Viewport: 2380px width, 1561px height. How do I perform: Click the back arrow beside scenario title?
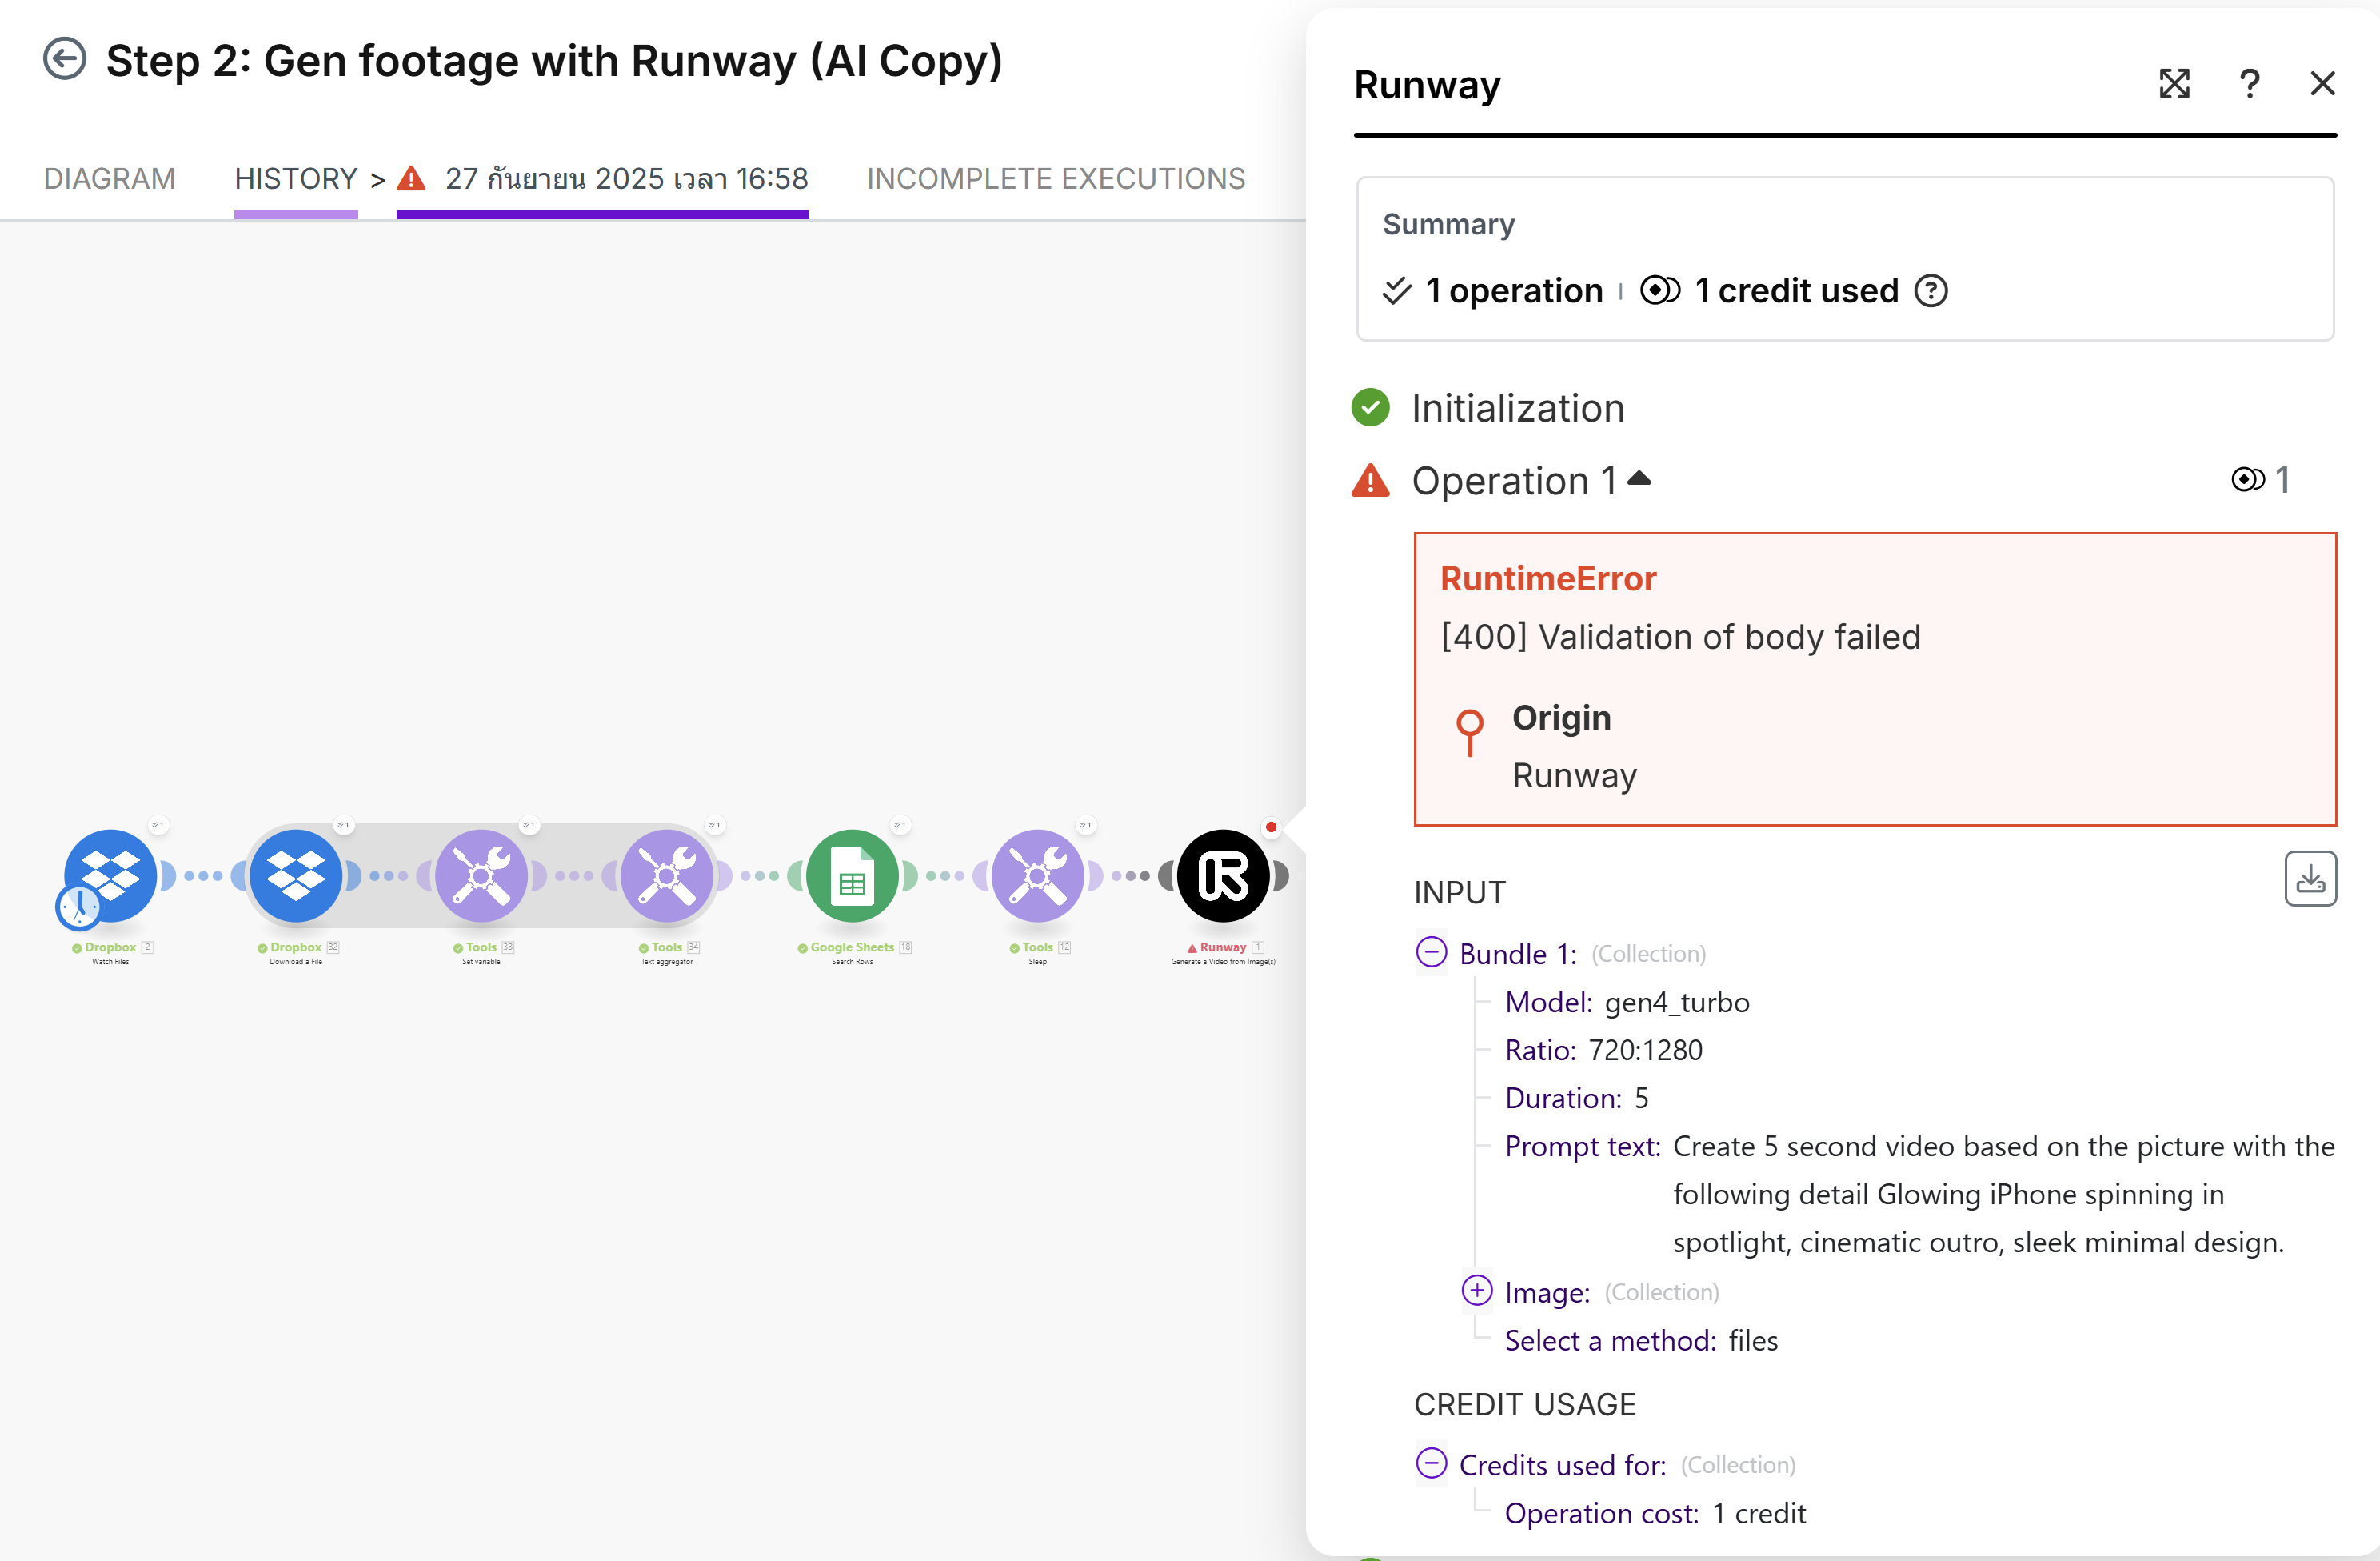65,59
